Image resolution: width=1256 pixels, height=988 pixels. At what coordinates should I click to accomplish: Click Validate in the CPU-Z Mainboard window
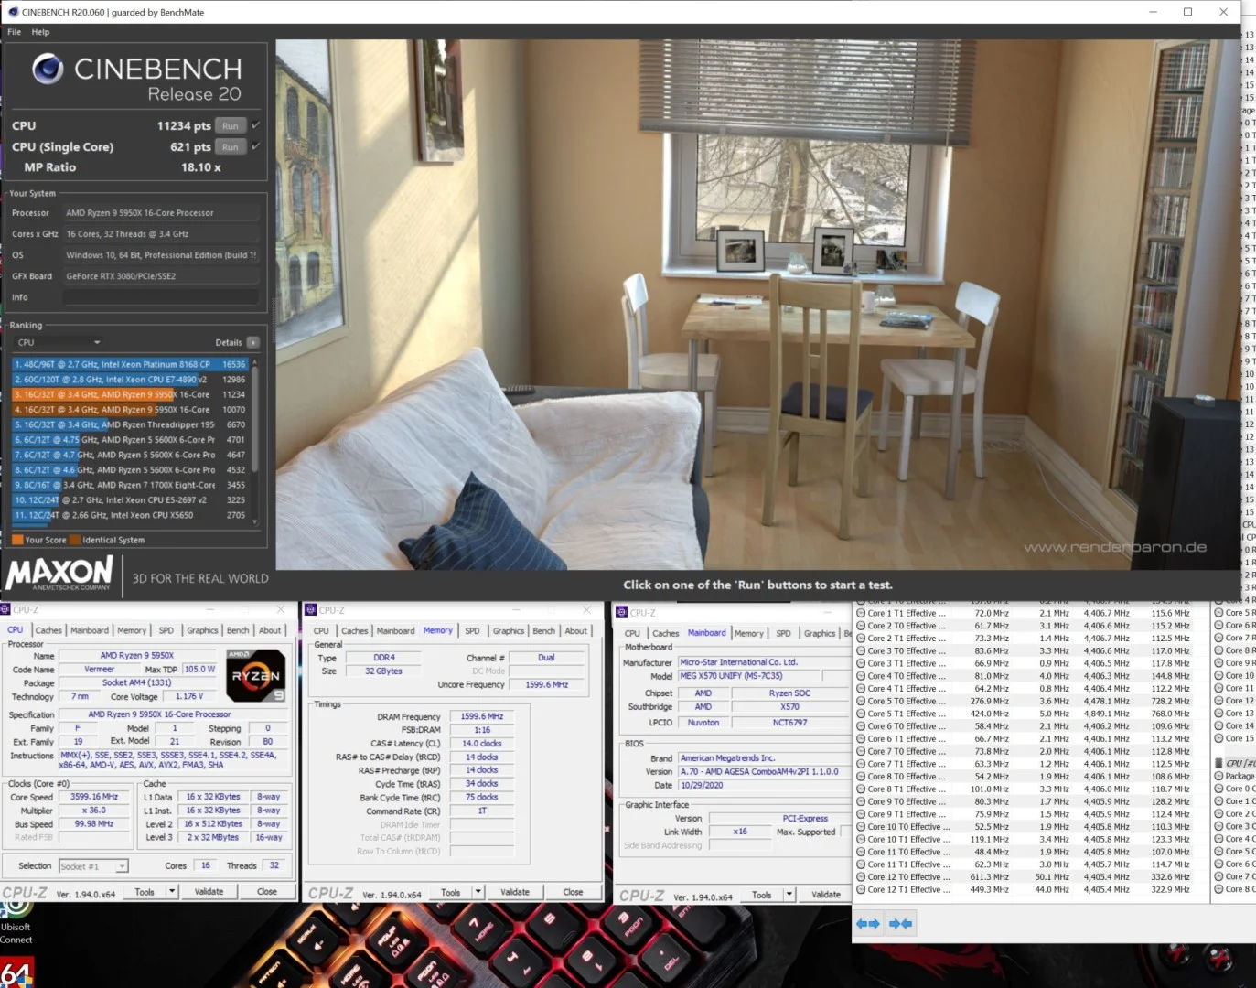click(826, 895)
